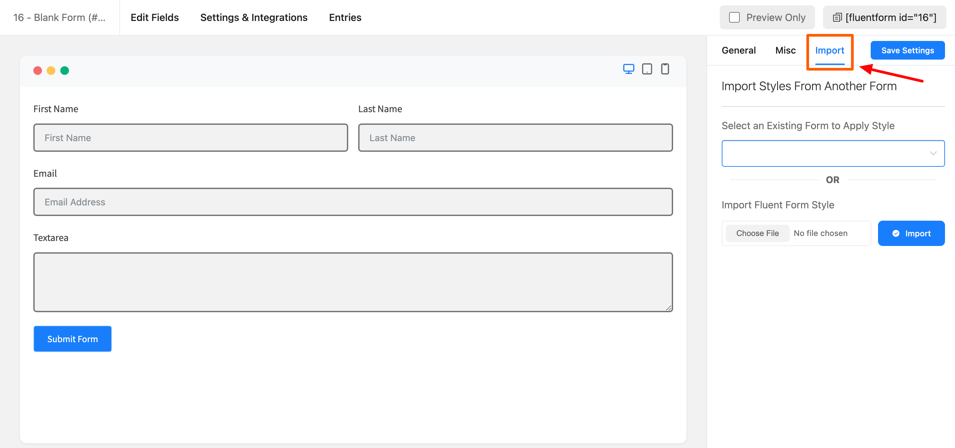Switch preview to tablet view icon
Screen dimensions: 955x448
tap(647, 69)
